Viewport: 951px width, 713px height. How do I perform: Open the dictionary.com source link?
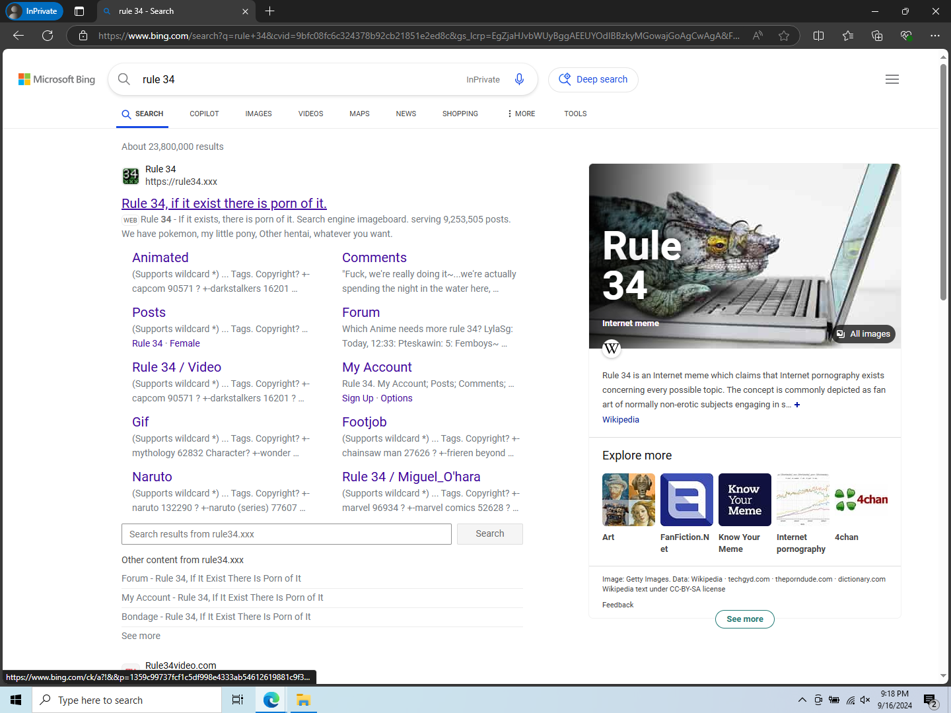[x=862, y=579]
